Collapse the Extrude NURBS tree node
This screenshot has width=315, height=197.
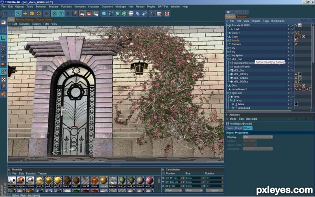[227, 25]
